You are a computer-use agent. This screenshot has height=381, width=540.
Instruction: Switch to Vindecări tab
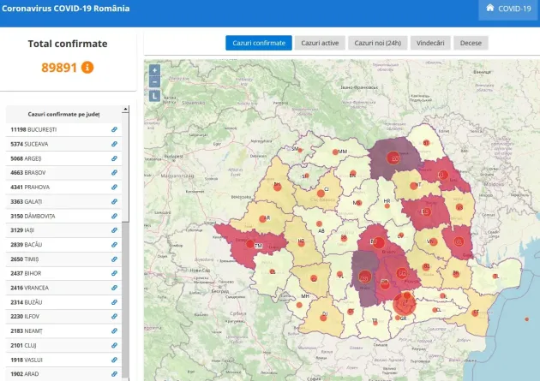pyautogui.click(x=430, y=43)
